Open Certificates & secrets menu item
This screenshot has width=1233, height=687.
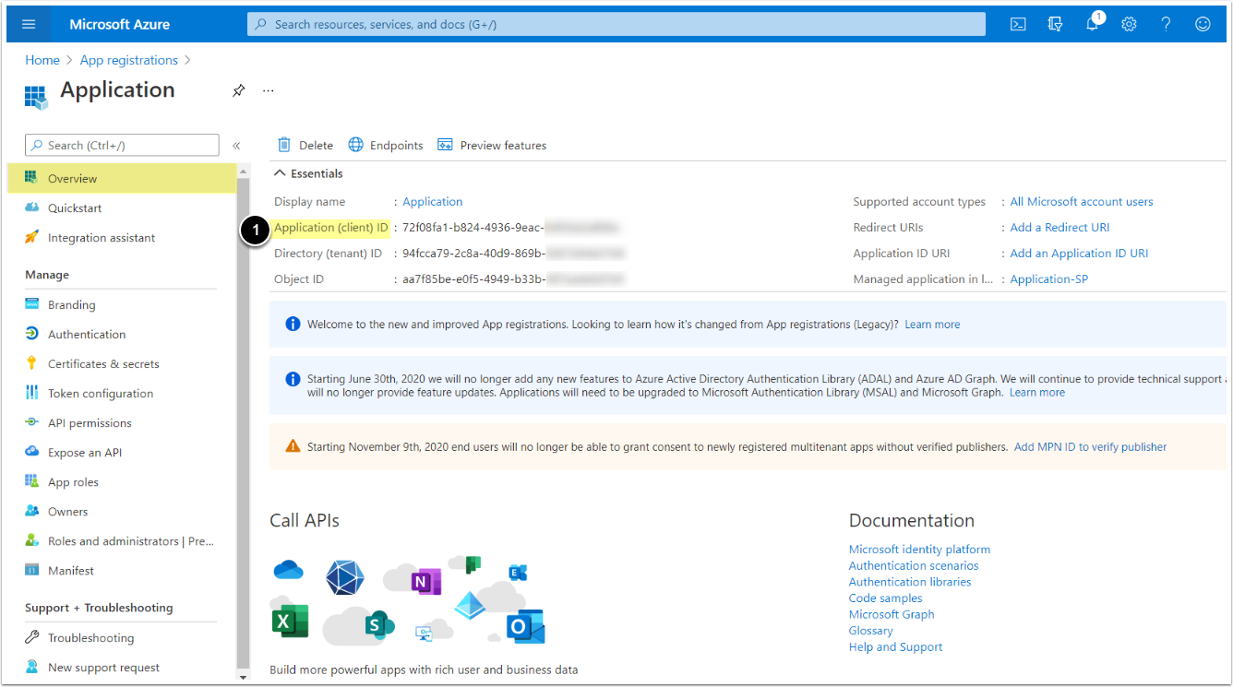pyautogui.click(x=103, y=364)
